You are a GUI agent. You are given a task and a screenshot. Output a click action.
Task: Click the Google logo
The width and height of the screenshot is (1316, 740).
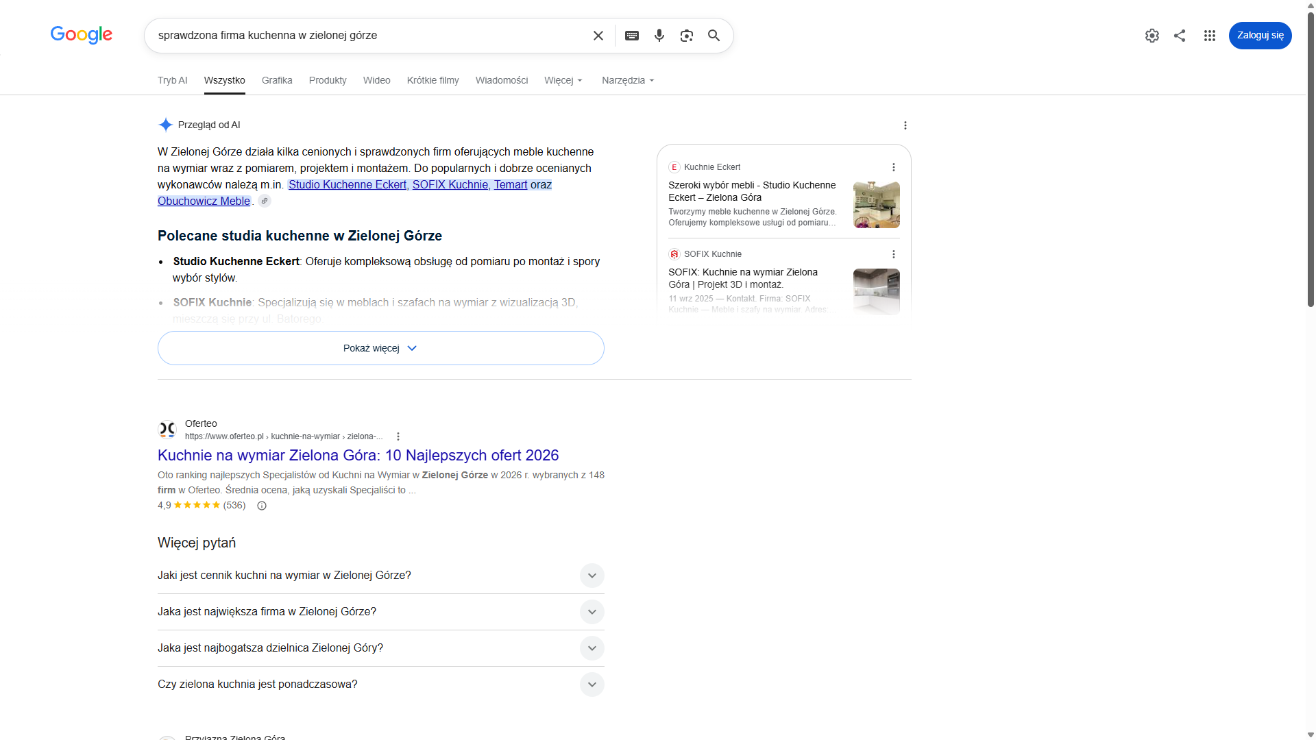pos(82,35)
